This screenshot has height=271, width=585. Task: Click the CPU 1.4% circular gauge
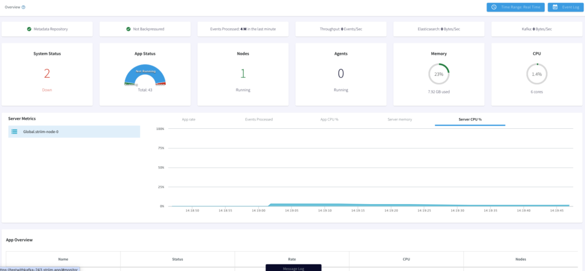537,74
